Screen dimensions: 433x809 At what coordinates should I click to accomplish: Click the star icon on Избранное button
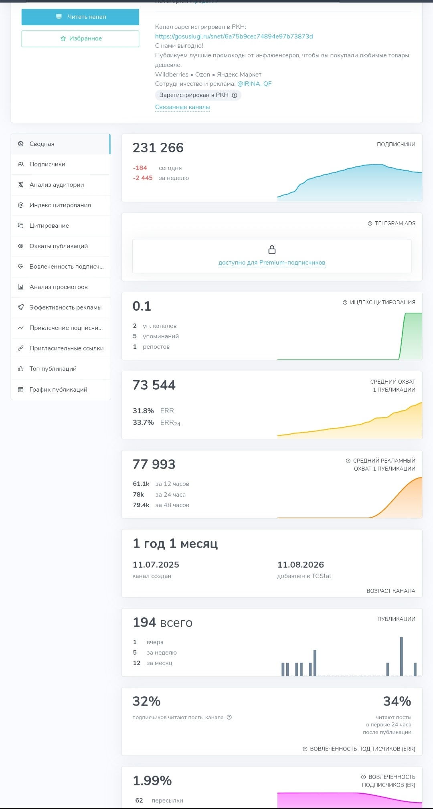click(x=63, y=38)
